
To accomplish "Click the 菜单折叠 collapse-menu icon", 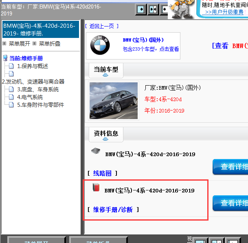I will click(x=34, y=44).
